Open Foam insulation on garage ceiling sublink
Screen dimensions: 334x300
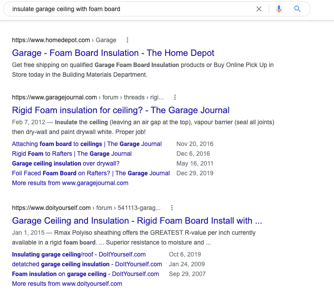pos(85,274)
